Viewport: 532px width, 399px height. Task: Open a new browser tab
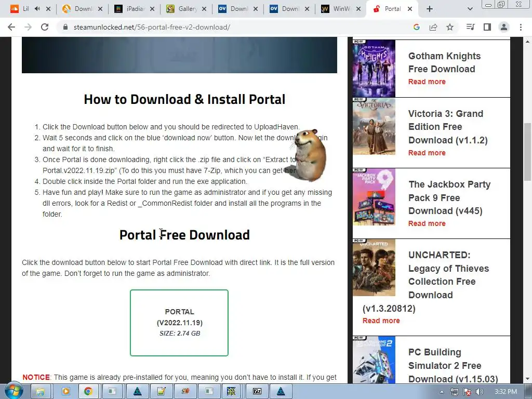point(430,9)
